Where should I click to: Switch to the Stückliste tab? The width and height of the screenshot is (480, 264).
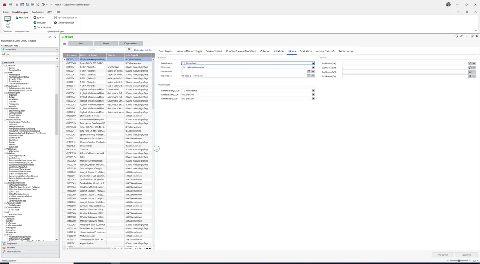tap(278, 51)
